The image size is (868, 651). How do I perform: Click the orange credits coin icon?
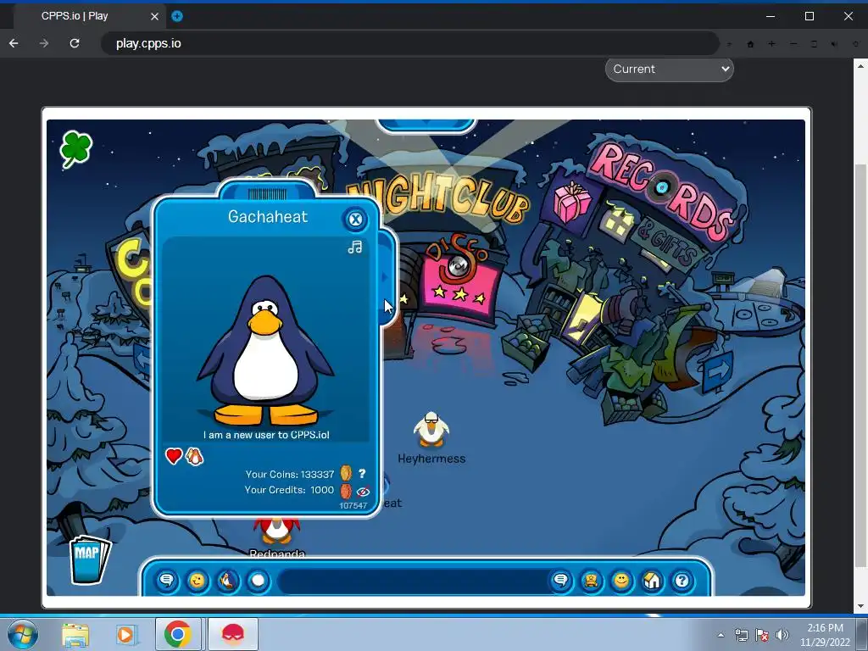[346, 491]
